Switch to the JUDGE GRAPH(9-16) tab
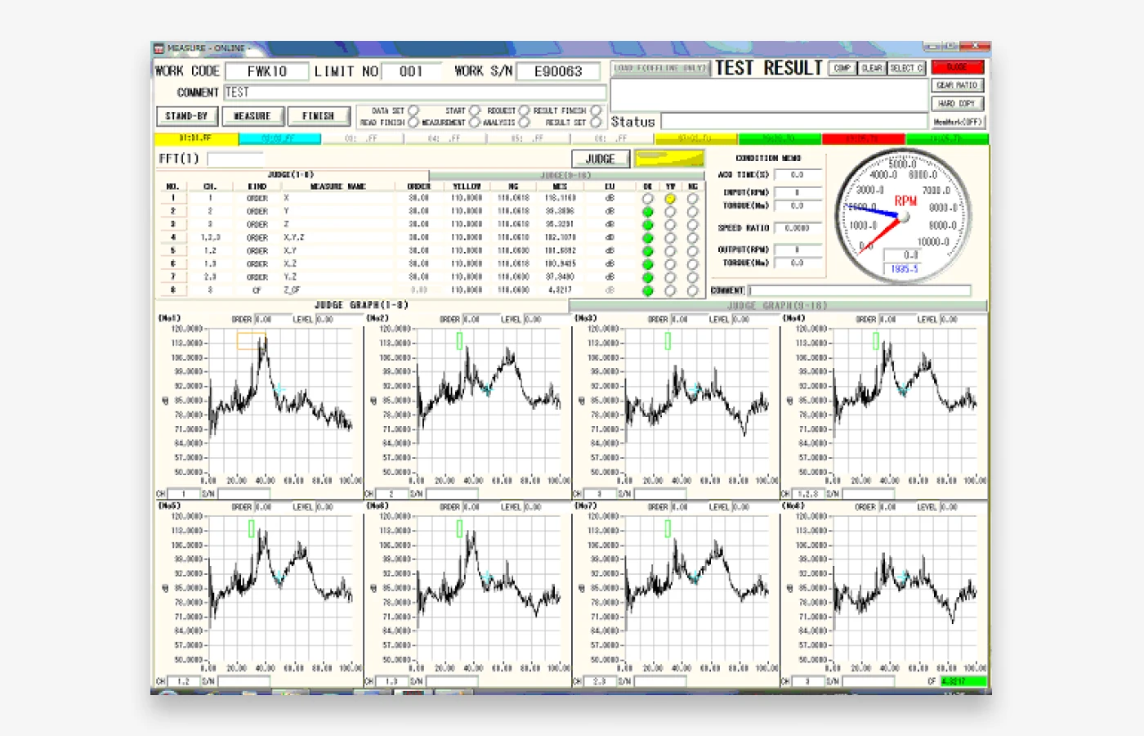 (x=776, y=306)
